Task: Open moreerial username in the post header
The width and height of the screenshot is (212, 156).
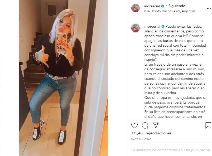Action: [152, 6]
